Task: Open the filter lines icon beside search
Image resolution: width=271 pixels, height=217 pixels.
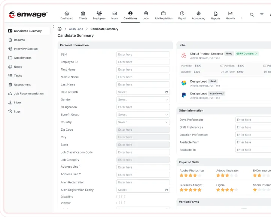Action: click(262, 15)
